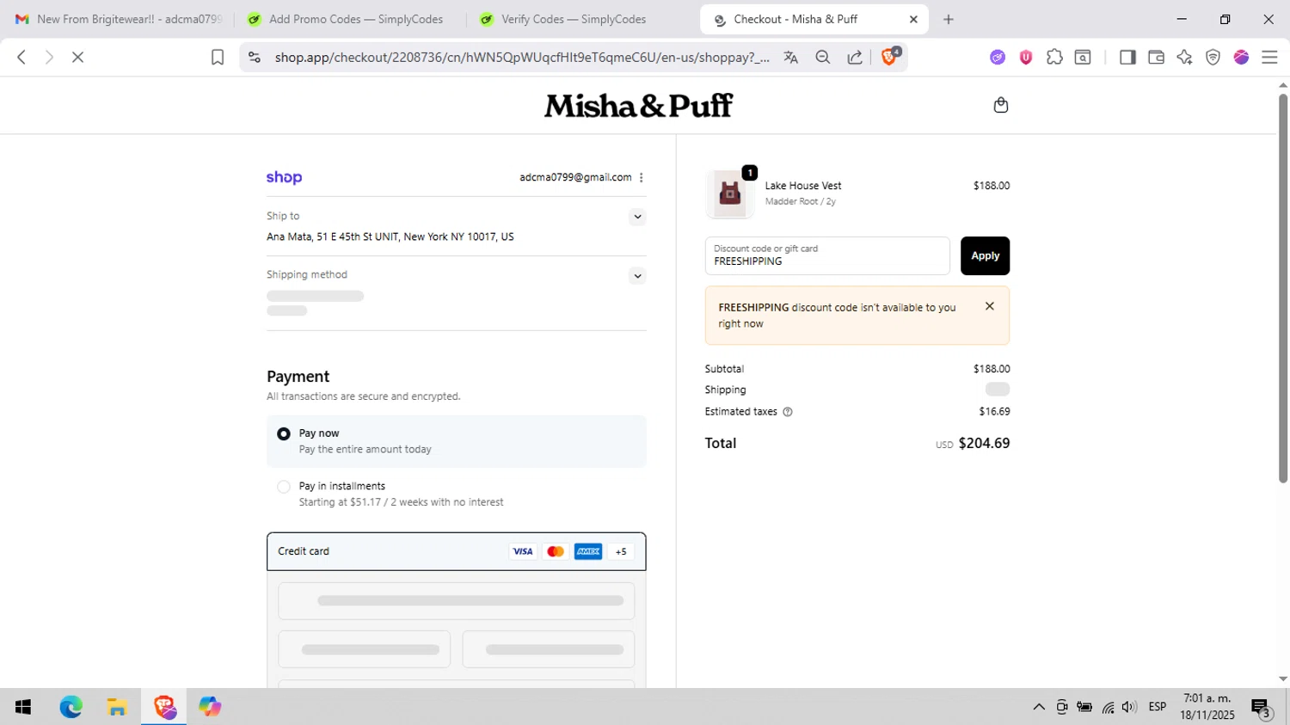Screen dimensions: 1290x725
Task: Open File Explorer from taskbar
Action: pyautogui.click(x=117, y=707)
